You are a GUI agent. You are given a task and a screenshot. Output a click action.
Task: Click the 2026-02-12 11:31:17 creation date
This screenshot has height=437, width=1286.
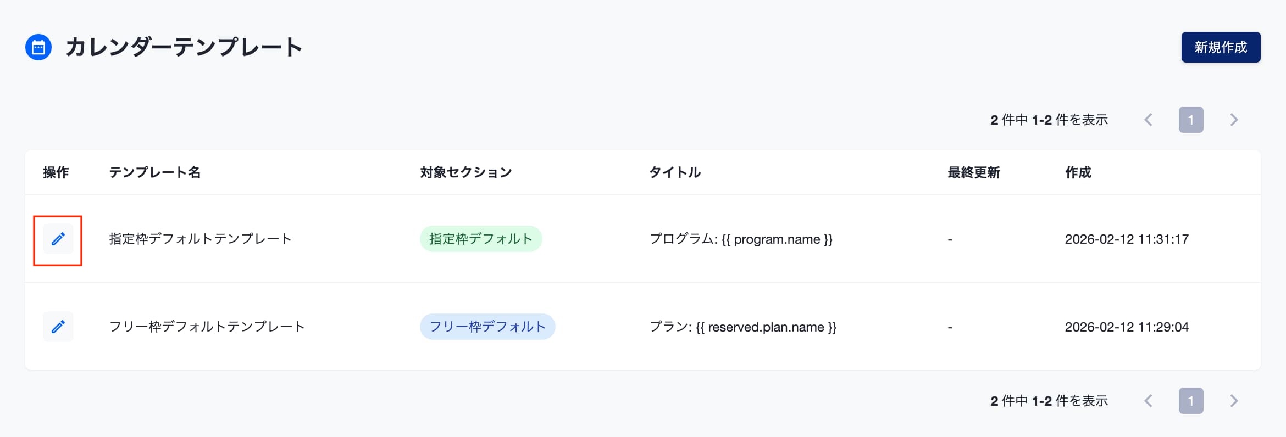tap(1127, 239)
